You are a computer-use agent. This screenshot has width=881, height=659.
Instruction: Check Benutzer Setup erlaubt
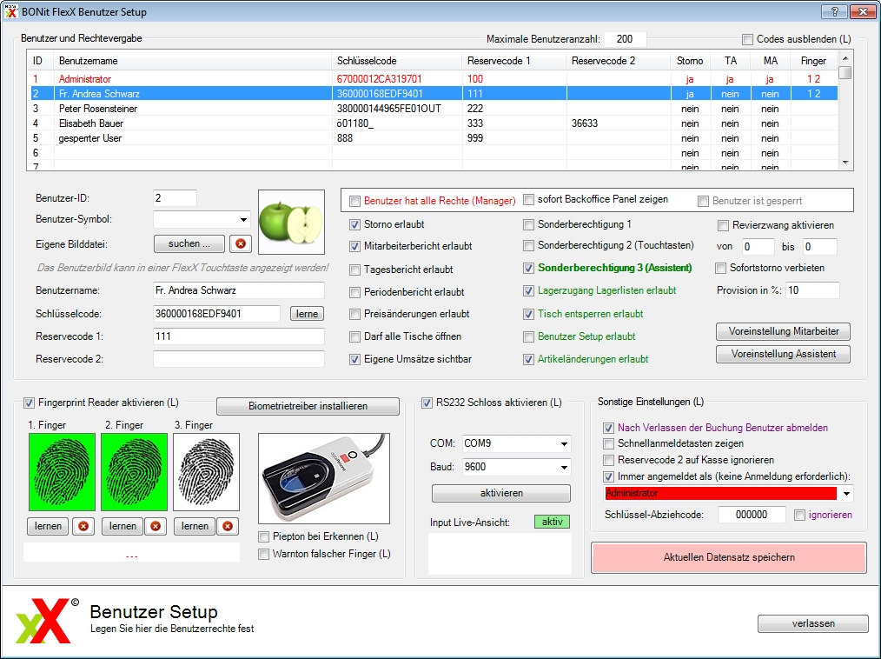pos(528,336)
